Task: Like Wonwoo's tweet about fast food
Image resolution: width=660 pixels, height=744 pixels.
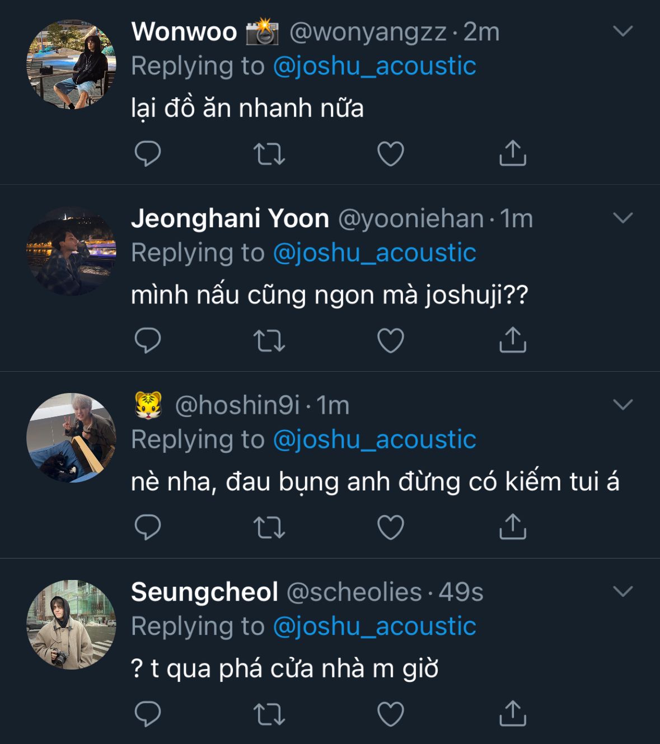Action: click(x=391, y=153)
